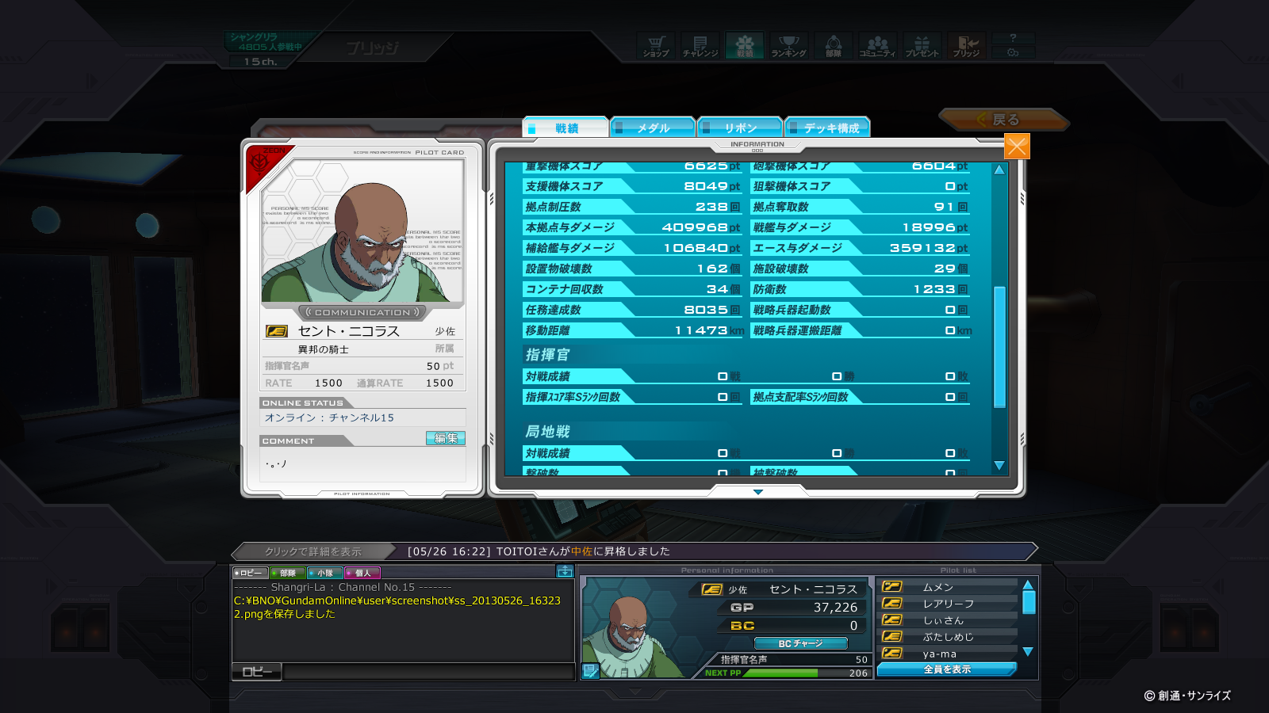Click the Zeon emblem on pilot card

pyautogui.click(x=260, y=162)
